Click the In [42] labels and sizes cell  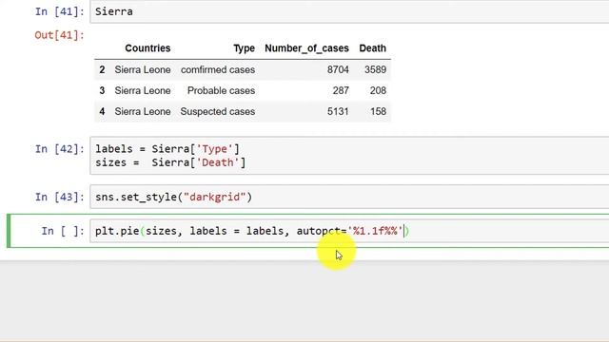tap(349, 156)
